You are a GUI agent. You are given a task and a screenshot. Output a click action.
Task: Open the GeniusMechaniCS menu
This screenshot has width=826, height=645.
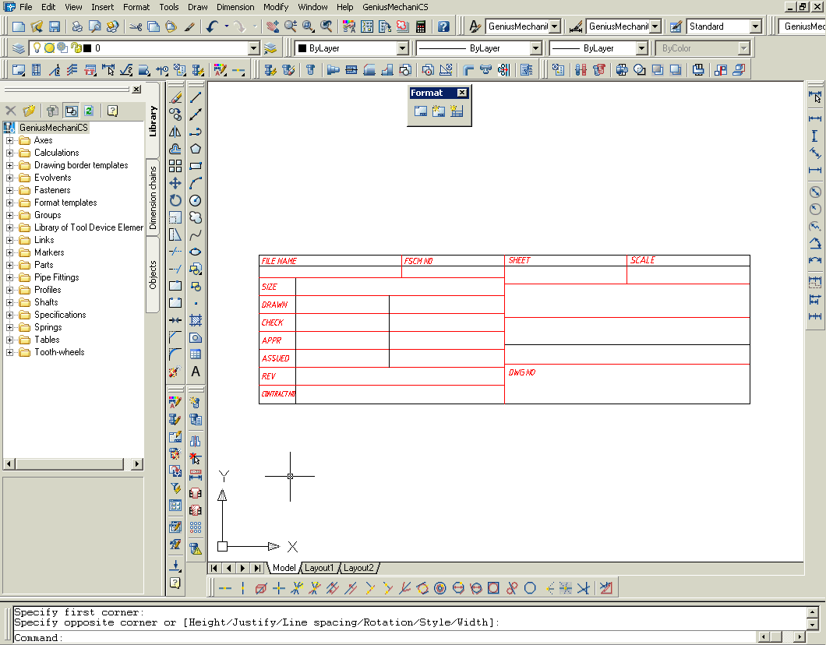pyautogui.click(x=395, y=7)
